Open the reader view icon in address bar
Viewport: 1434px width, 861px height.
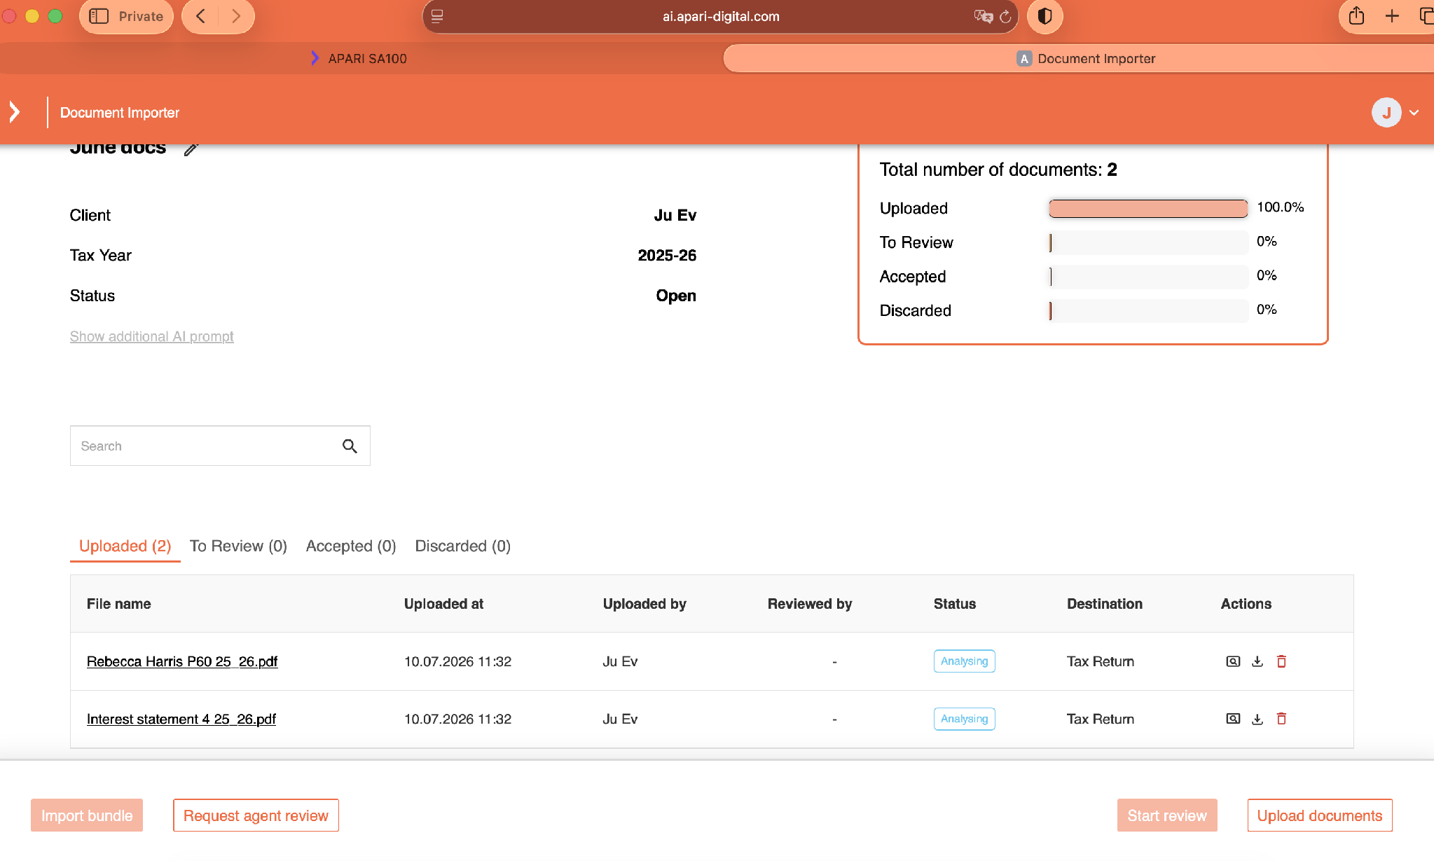(x=437, y=16)
